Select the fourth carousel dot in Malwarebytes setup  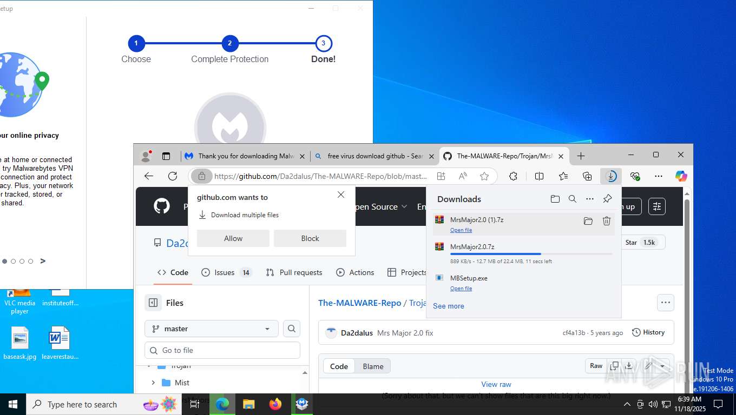coord(31,261)
